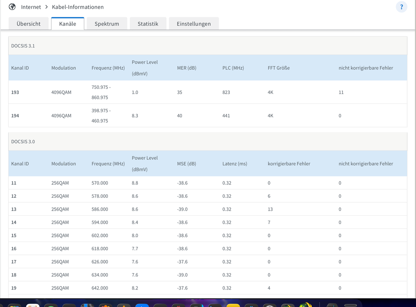Click frequency 586.000 of channel 13

click(100, 209)
